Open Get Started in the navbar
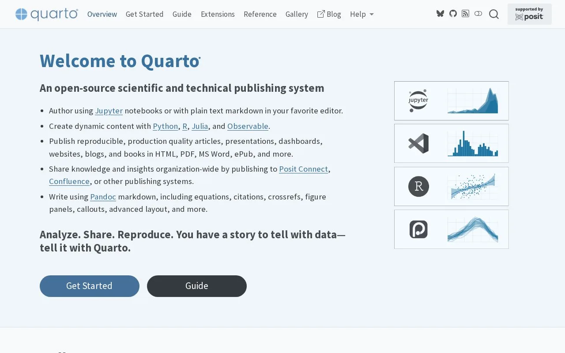565x353 pixels. (144, 14)
